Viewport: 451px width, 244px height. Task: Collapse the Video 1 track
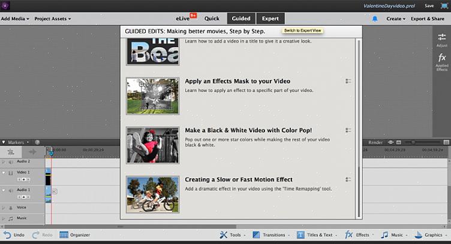(x=4, y=173)
